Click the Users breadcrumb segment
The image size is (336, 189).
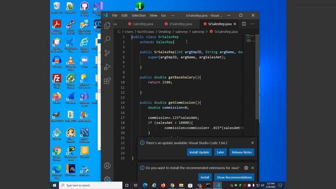(x=129, y=31)
